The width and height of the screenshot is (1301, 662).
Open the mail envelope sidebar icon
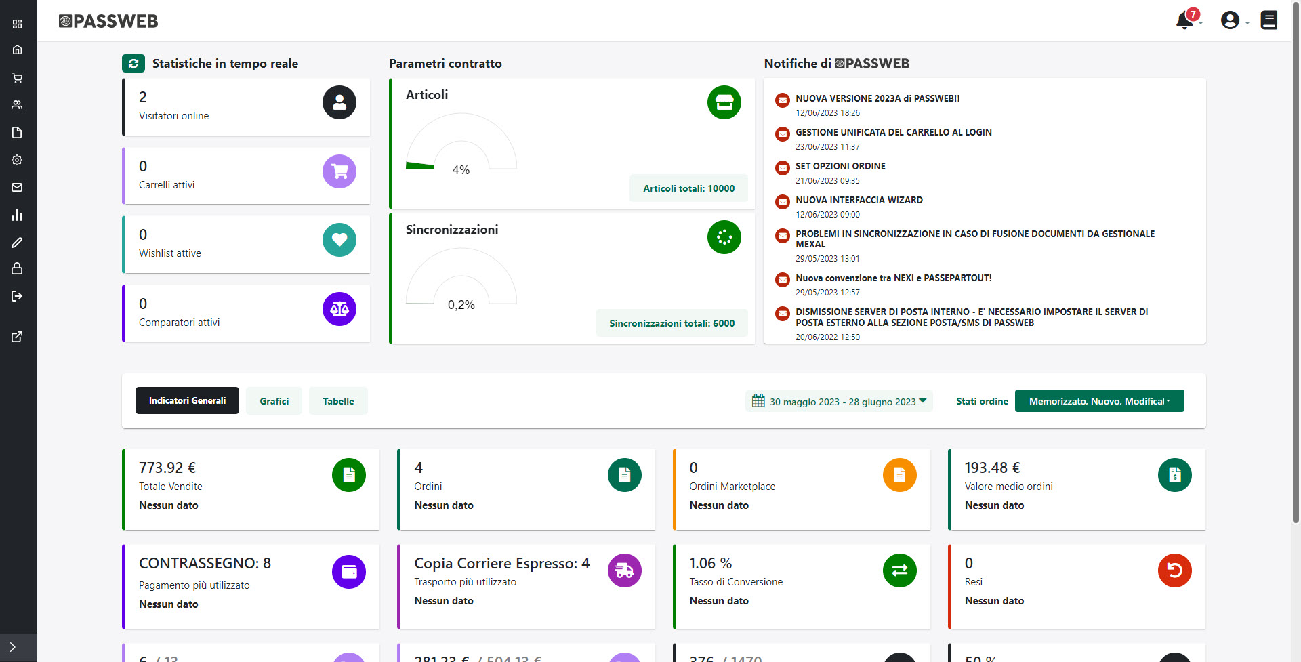18,187
